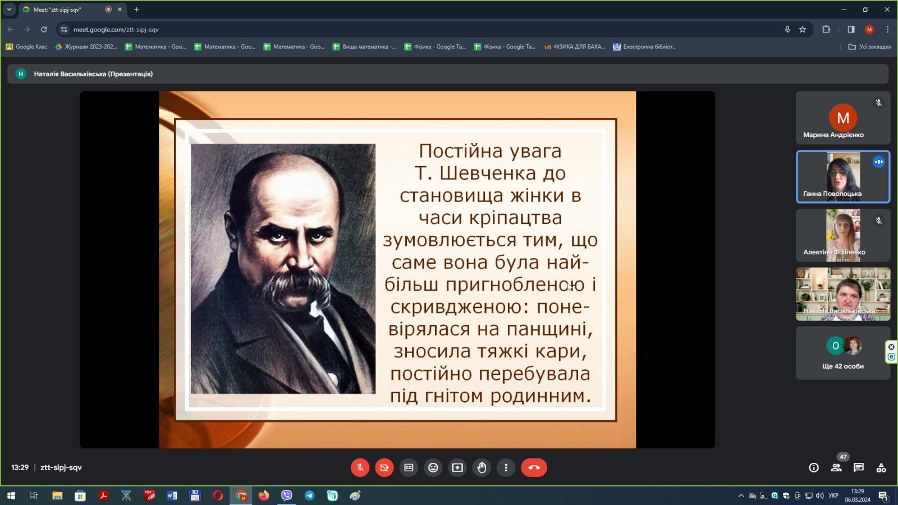The width and height of the screenshot is (898, 505).
Task: Click the browser forward arrow
Action: click(x=27, y=29)
